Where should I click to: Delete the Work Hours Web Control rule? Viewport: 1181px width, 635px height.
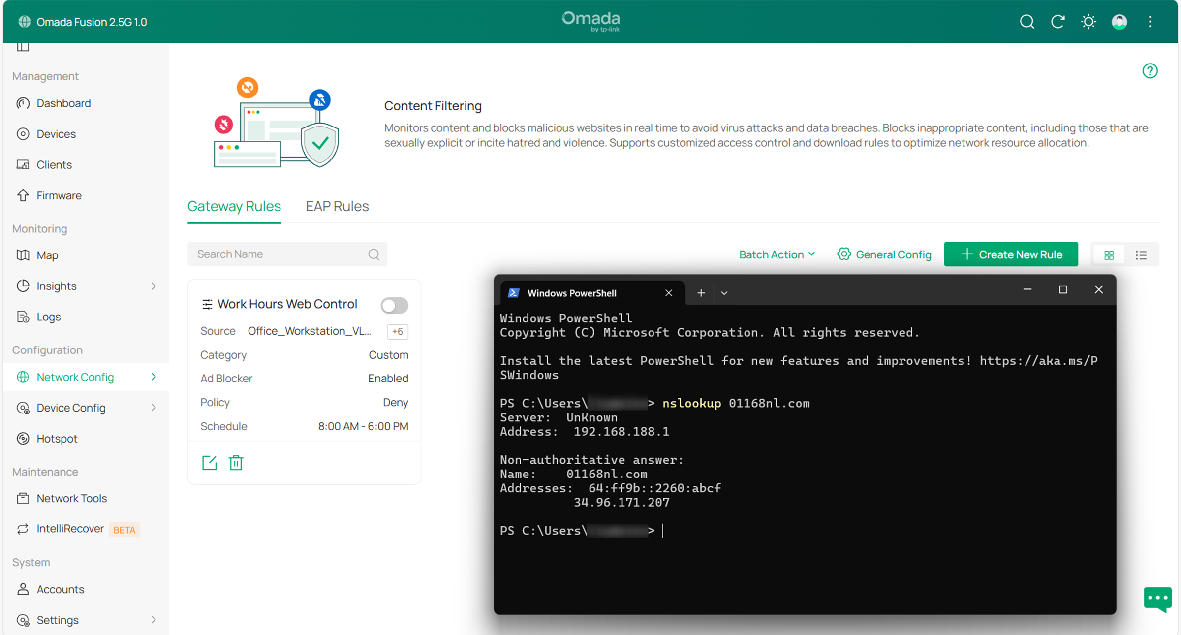[236, 463]
